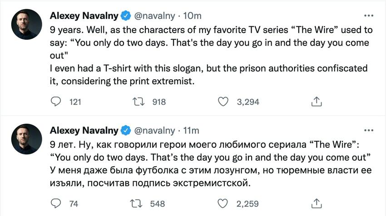Viewport: 386px width, 216px height.
Task: Click the verified badge on the first tweet
Action: coord(126,16)
